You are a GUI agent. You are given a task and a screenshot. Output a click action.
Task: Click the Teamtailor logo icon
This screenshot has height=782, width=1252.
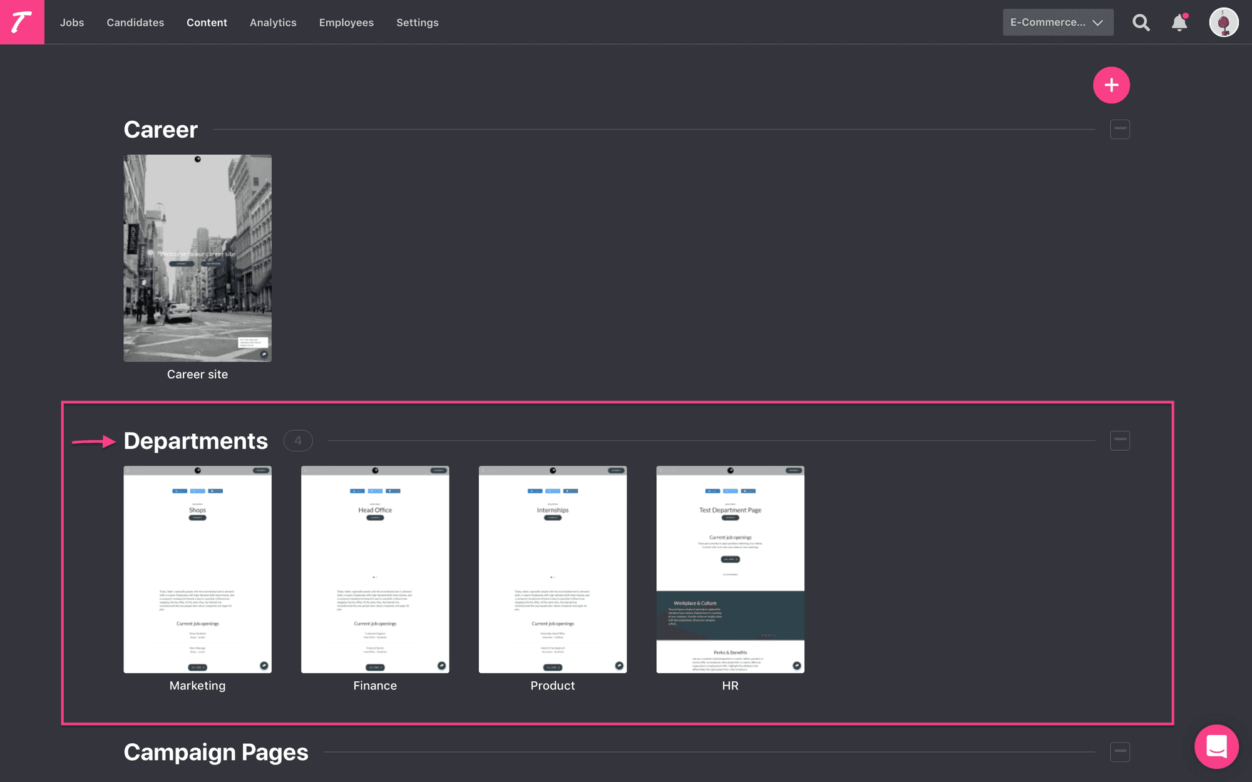[22, 22]
